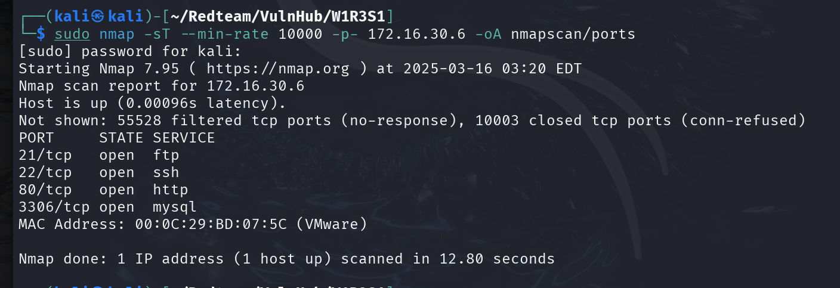Click the PORT column header
Viewport: 840px width, 288px height.
point(36,138)
